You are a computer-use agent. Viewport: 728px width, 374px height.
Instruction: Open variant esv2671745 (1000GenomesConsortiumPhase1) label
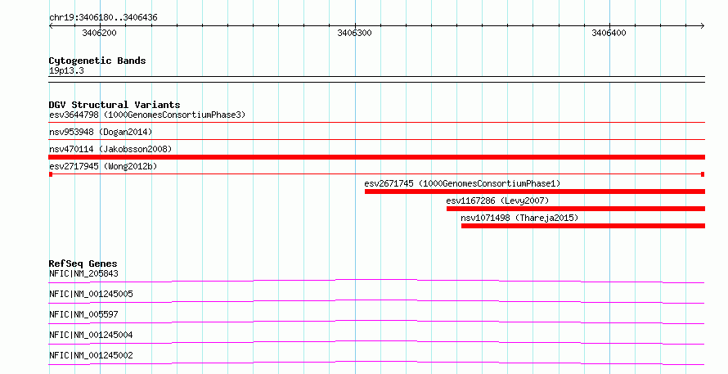462,183
